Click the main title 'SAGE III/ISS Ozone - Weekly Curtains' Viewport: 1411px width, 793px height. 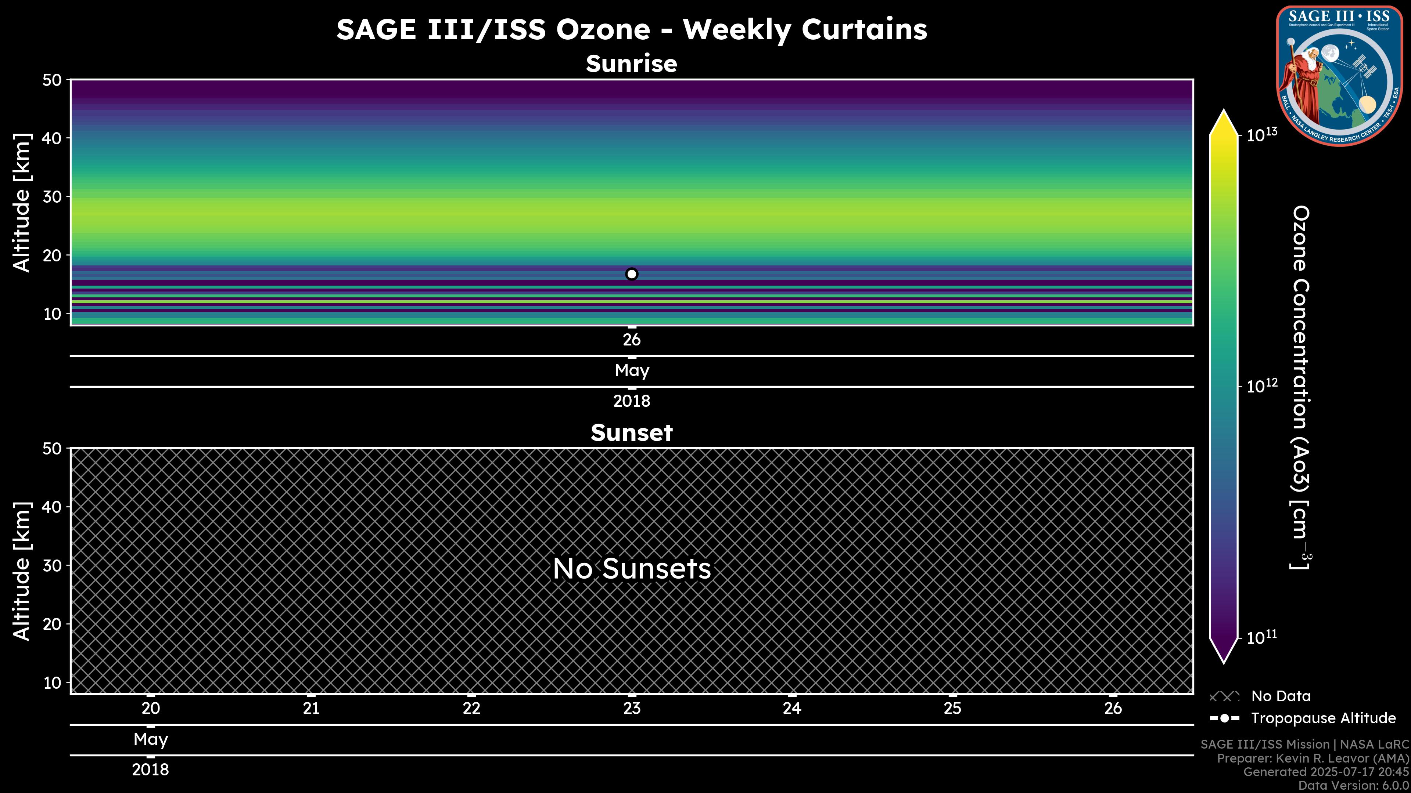tap(632, 29)
